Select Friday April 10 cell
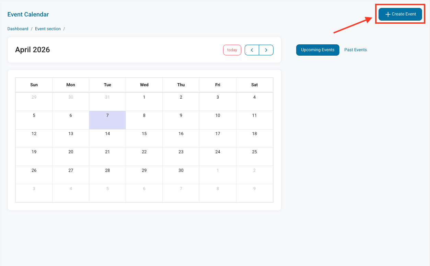This screenshot has width=430, height=266. [x=218, y=120]
